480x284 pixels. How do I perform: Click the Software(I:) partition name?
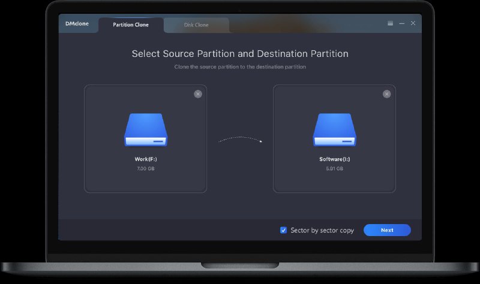point(334,159)
